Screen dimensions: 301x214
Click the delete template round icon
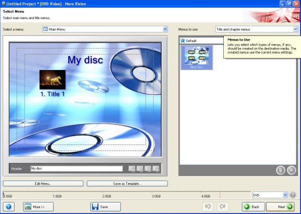[281, 170]
